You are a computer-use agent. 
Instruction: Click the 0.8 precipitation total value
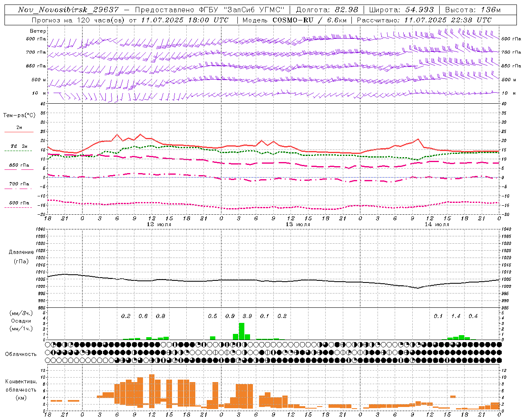point(161,316)
